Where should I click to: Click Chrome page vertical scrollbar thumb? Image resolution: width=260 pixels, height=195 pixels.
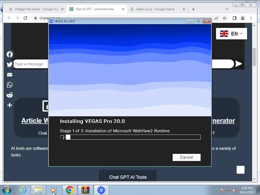(254, 57)
